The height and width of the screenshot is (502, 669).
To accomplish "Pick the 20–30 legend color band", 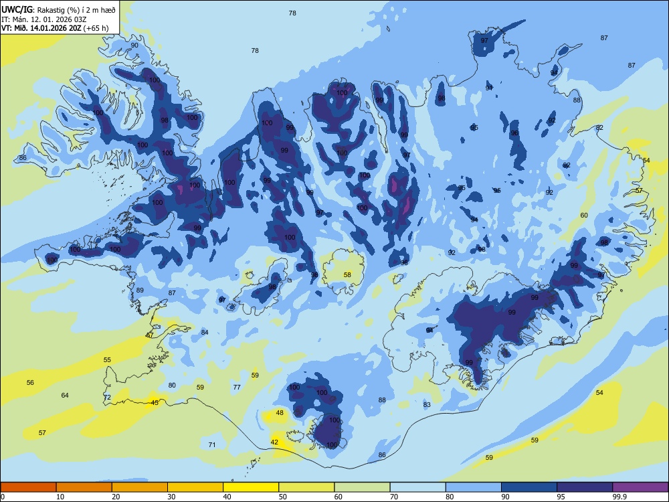I will pyautogui.click(x=140, y=487).
